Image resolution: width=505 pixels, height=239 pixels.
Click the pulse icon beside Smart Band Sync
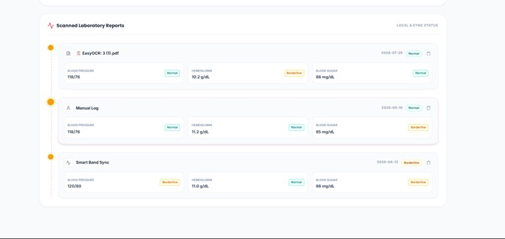coord(68,163)
